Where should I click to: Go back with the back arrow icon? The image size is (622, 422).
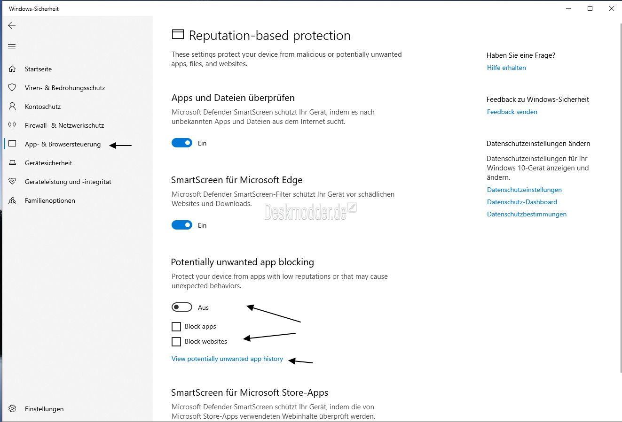pyautogui.click(x=12, y=25)
